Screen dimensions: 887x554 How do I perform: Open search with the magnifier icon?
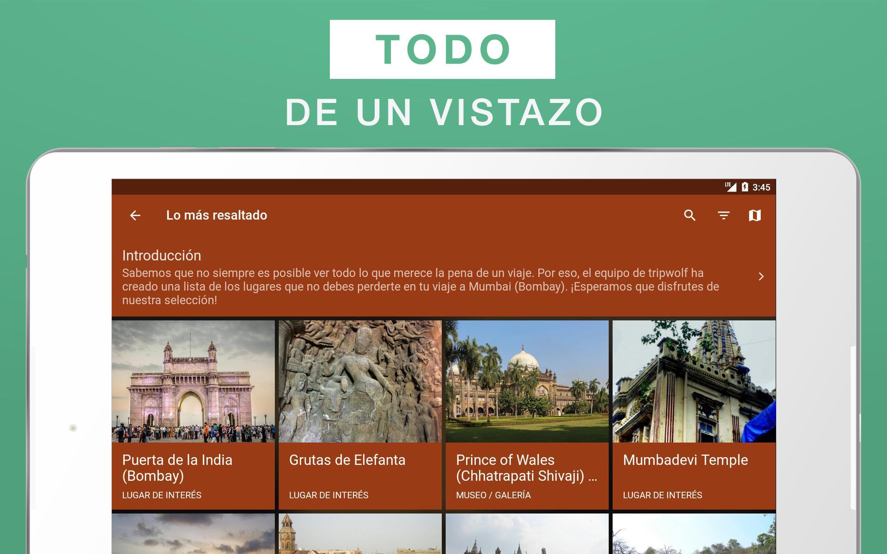click(x=690, y=215)
